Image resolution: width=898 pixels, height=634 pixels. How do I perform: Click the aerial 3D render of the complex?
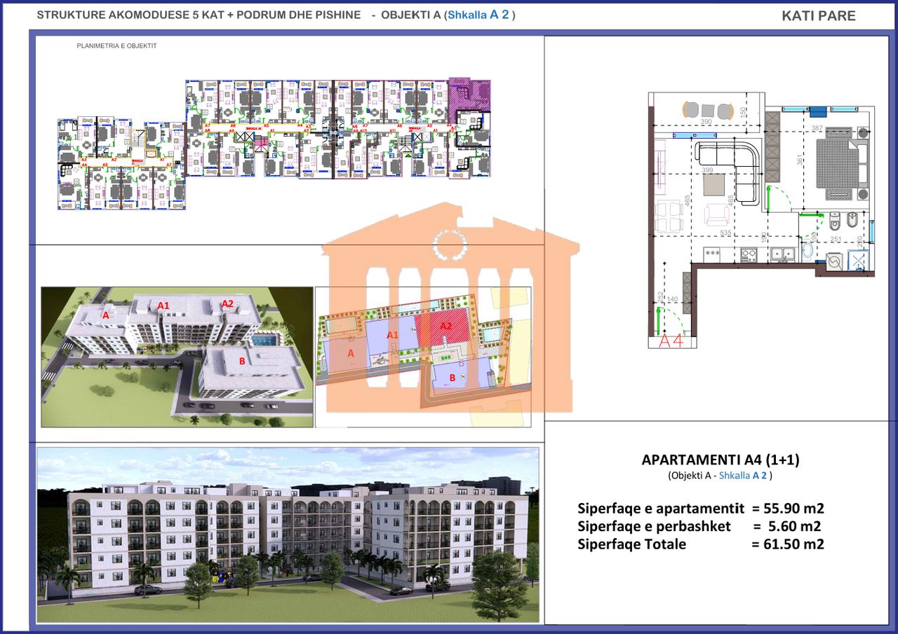coord(177,357)
